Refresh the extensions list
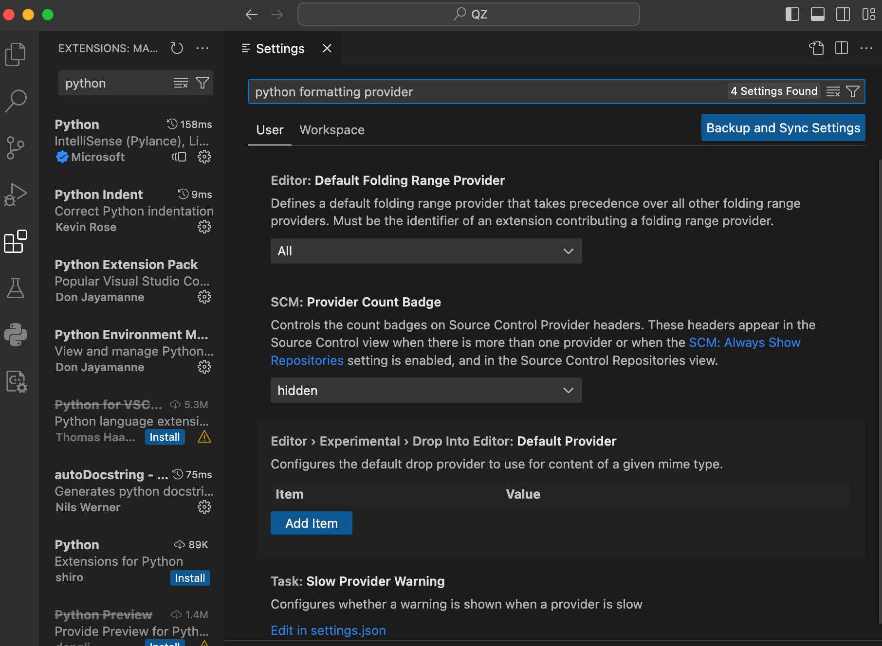882x646 pixels. click(177, 48)
